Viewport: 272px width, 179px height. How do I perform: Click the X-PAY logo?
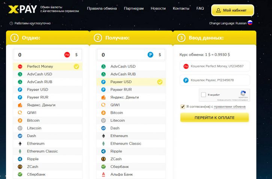[x=23, y=9]
